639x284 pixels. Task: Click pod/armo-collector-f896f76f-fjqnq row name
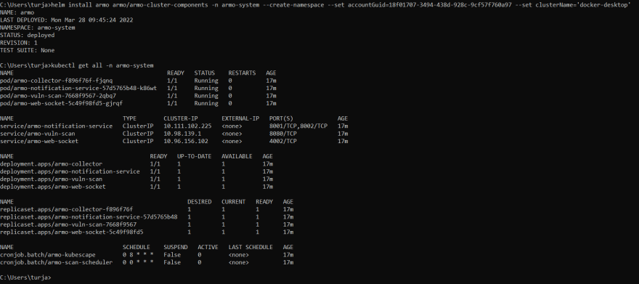click(56, 81)
